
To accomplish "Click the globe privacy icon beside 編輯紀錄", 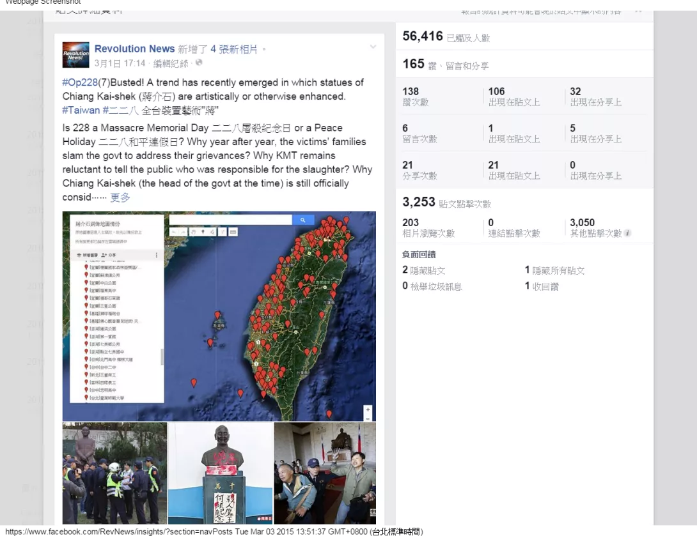I will pos(199,63).
